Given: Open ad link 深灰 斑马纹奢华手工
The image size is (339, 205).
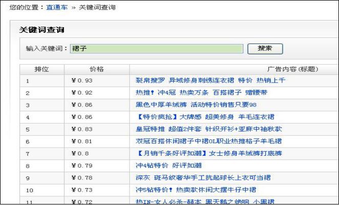Looking at the screenshot, I should (203, 178).
